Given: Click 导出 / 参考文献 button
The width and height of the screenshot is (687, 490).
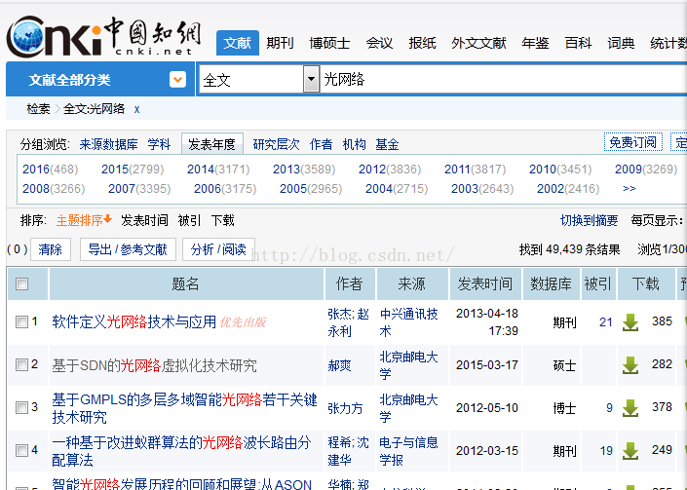Looking at the screenshot, I should tap(128, 249).
